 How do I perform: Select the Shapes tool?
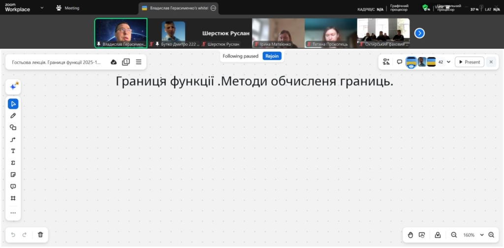point(13,127)
